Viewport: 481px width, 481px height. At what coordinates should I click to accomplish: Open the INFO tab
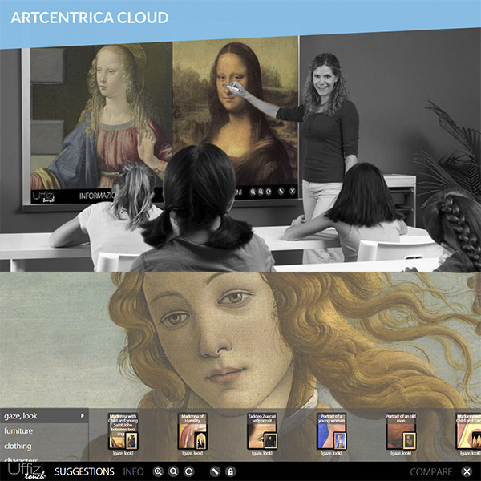(x=133, y=471)
